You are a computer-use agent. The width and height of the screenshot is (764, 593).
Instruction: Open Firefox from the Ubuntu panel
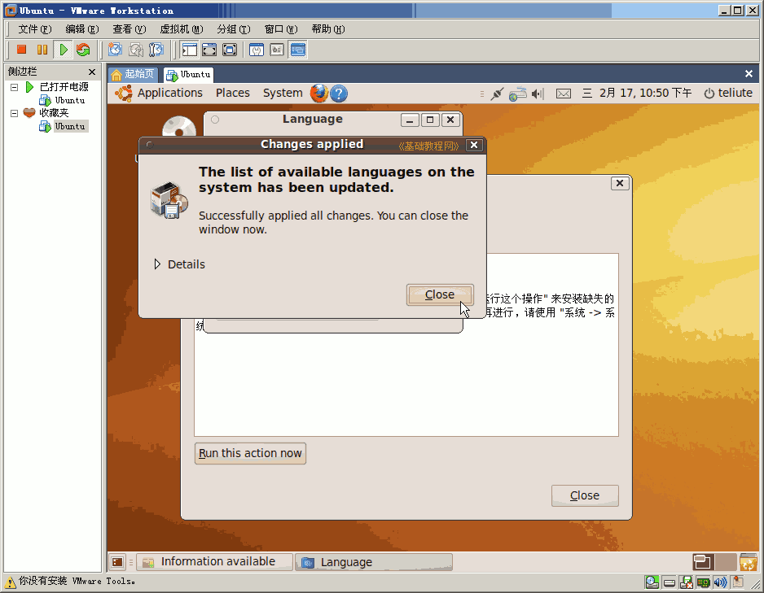point(319,93)
